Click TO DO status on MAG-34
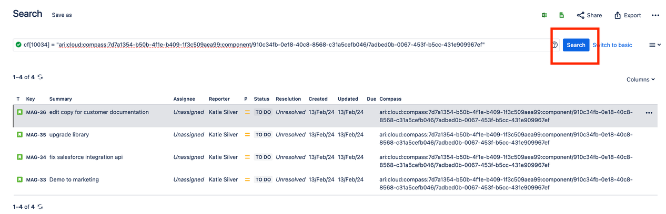 click(x=263, y=157)
